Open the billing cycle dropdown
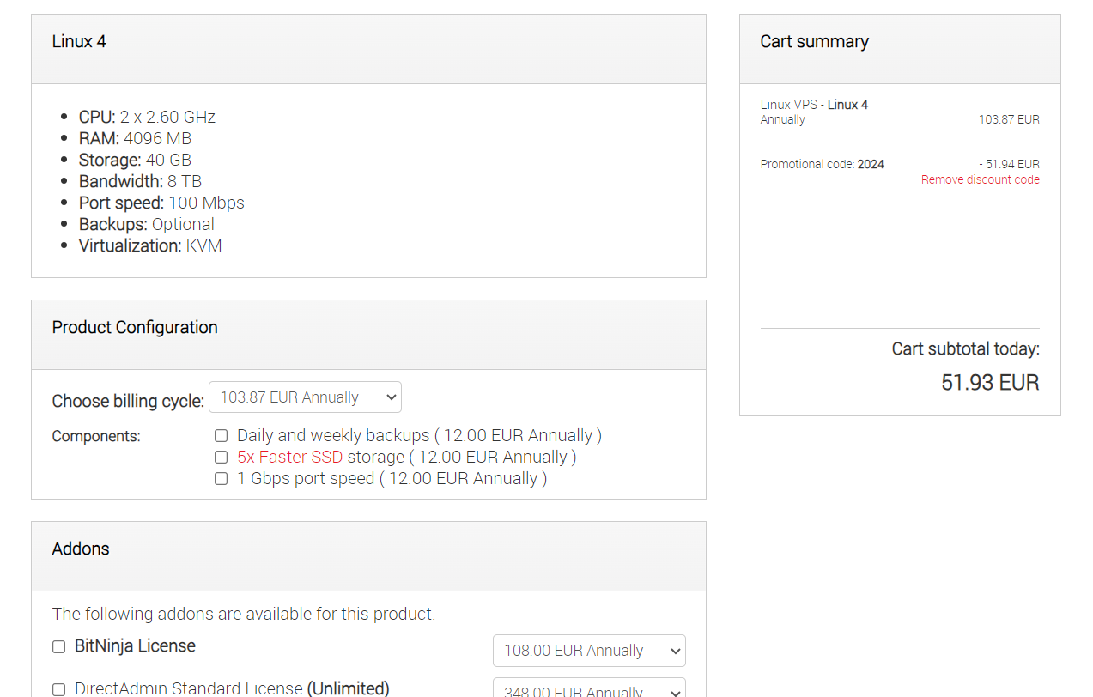 (305, 397)
